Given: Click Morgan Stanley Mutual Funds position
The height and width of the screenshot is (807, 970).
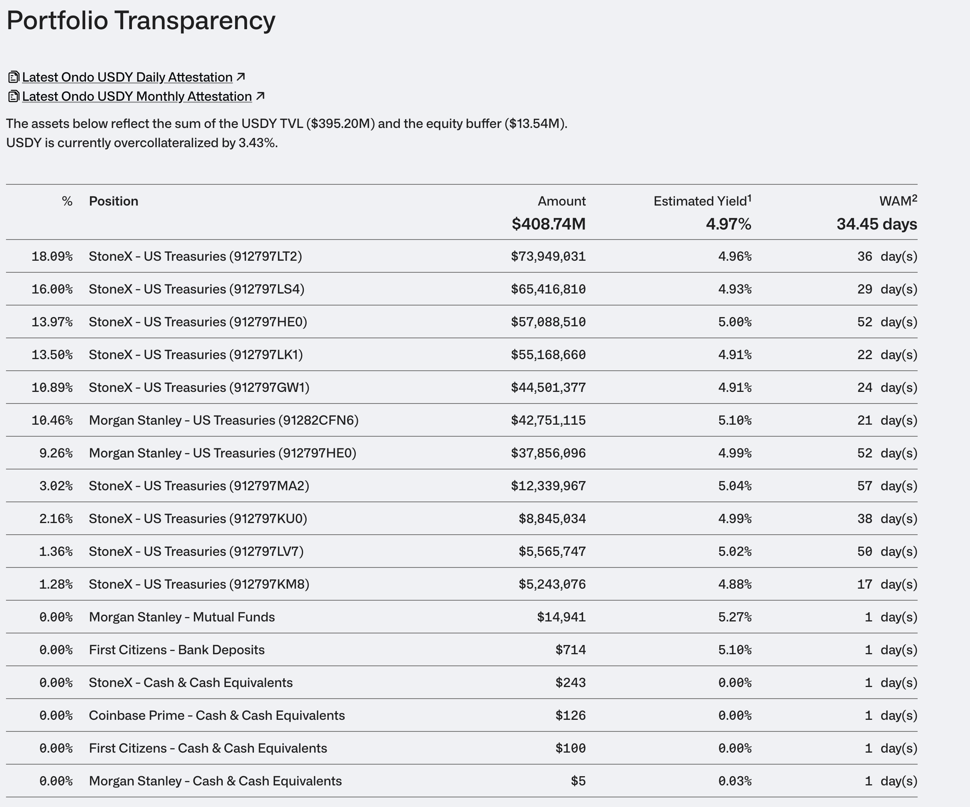Looking at the screenshot, I should point(182,617).
